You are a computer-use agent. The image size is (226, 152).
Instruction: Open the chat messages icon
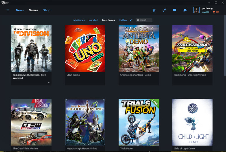(174, 10)
